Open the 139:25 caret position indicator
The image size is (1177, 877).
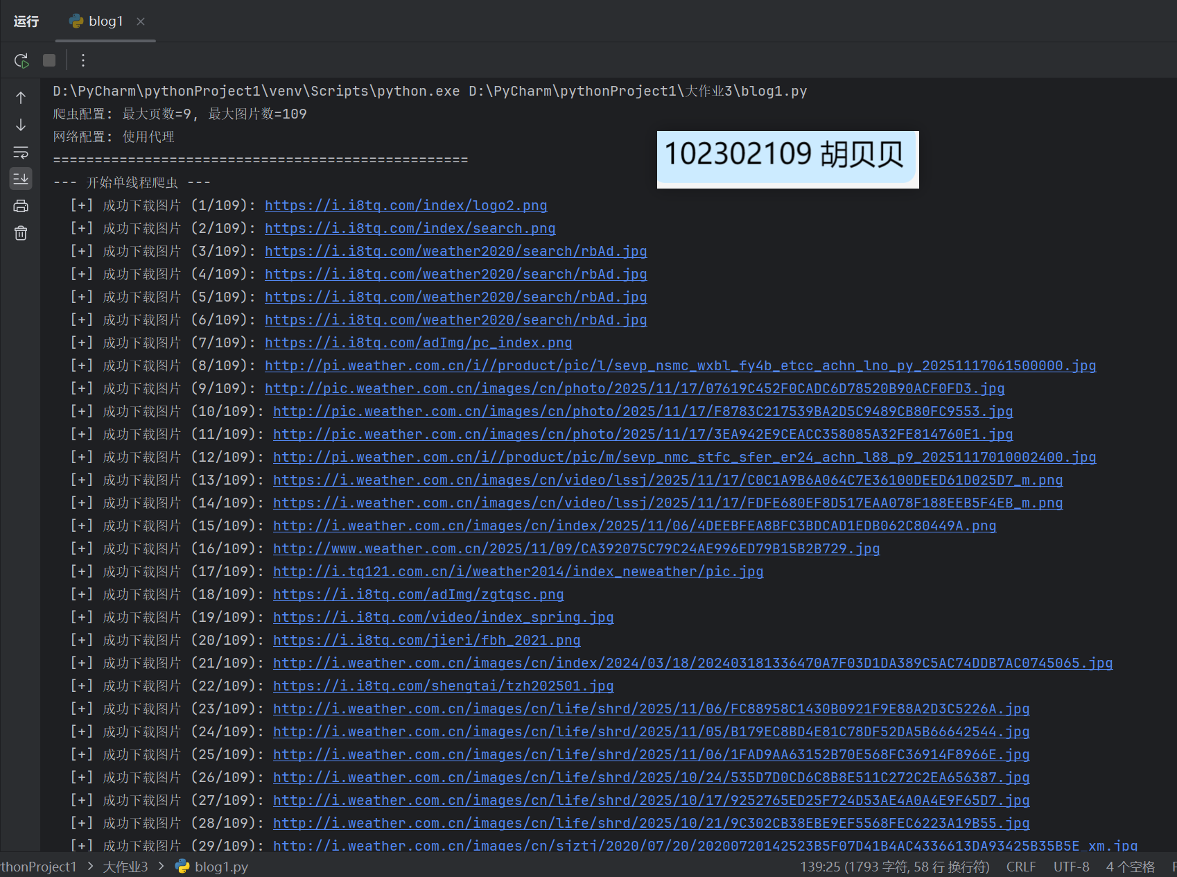point(895,867)
